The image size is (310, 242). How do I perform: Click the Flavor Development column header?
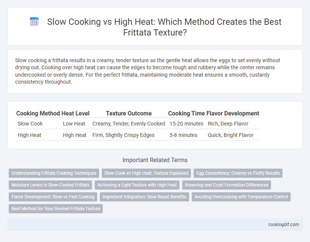(x=233, y=113)
